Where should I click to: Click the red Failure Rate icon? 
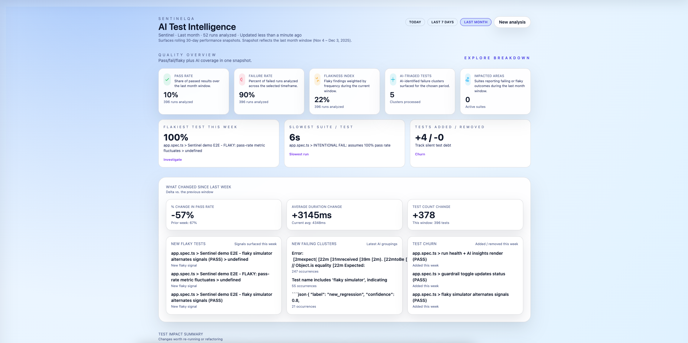[242, 79]
